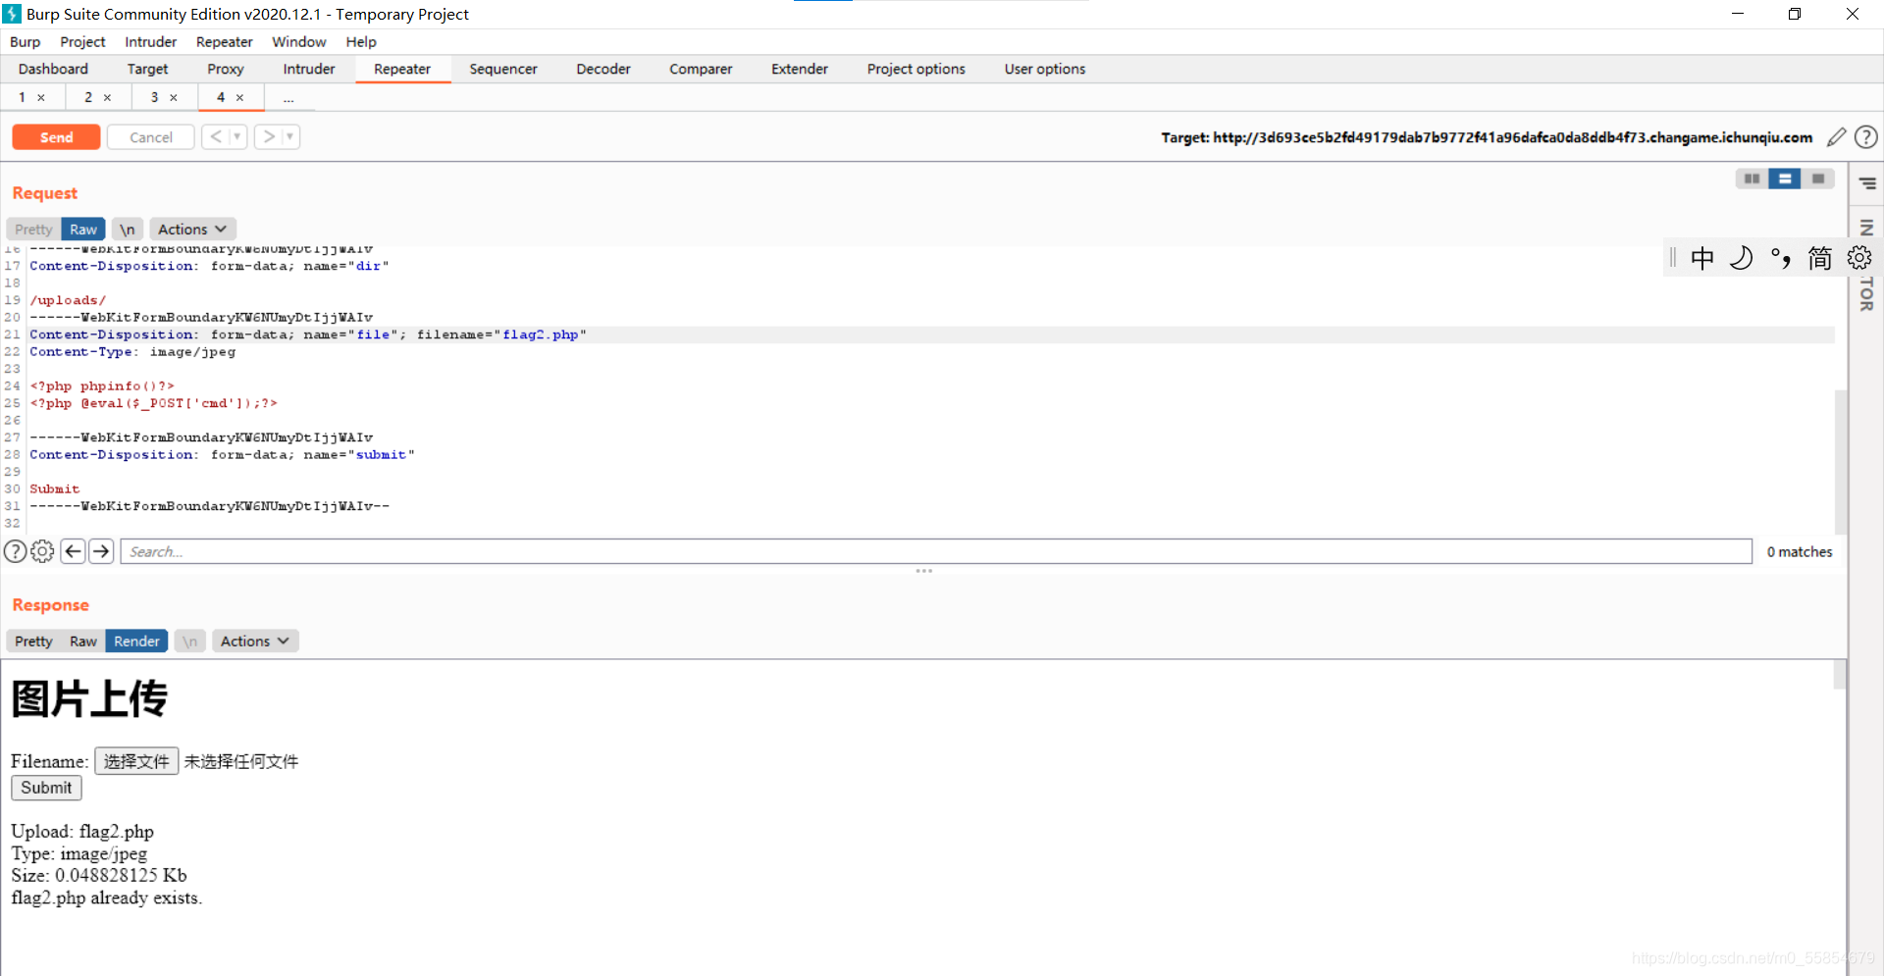
Task: Open request search help icon
Action: pyautogui.click(x=16, y=551)
